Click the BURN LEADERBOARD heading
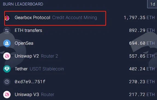 [23, 4]
